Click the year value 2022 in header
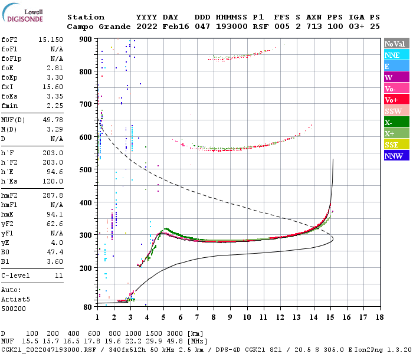 (147, 27)
